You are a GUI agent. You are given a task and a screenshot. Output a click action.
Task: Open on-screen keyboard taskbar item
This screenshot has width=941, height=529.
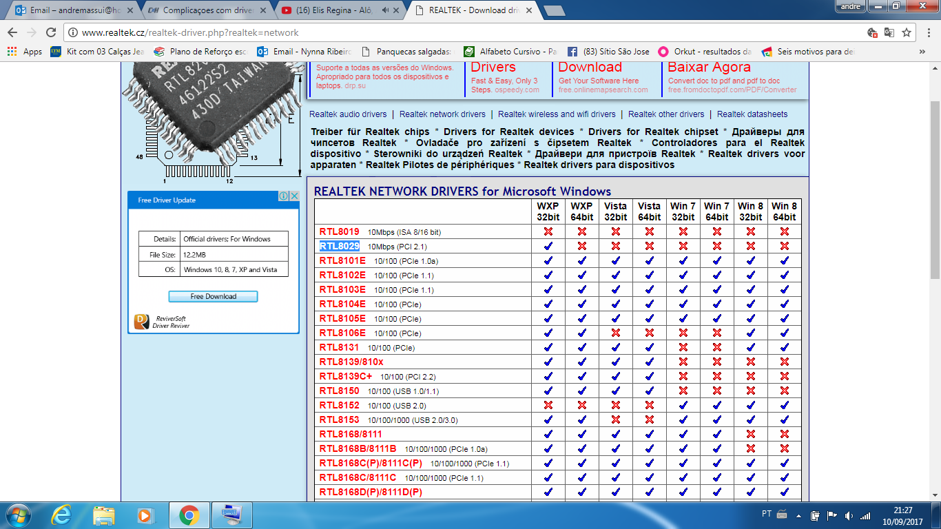(231, 515)
